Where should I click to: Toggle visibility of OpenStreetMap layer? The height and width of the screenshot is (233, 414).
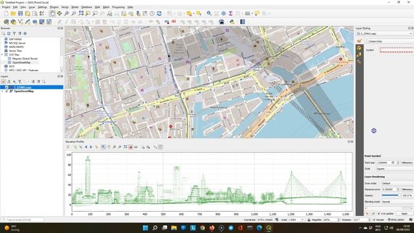point(6,91)
